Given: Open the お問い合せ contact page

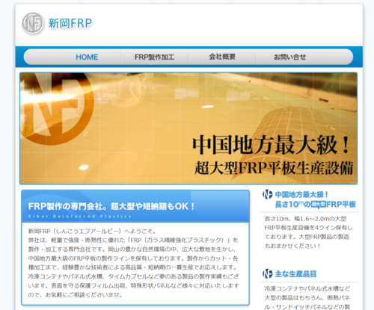Looking at the screenshot, I should pos(289,57).
